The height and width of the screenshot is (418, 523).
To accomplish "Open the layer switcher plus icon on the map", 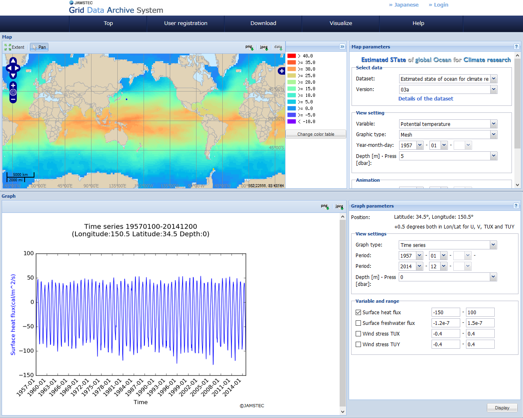I will coord(281,71).
